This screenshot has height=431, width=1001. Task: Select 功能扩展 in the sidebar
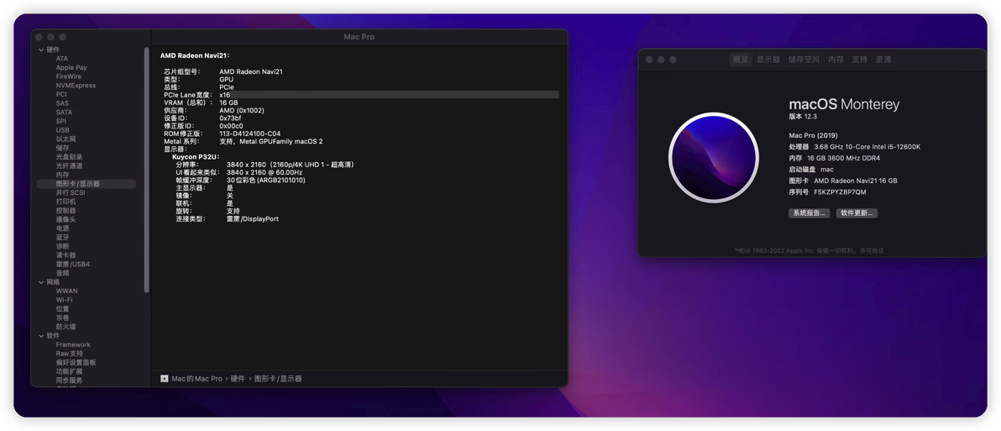pyautogui.click(x=69, y=371)
